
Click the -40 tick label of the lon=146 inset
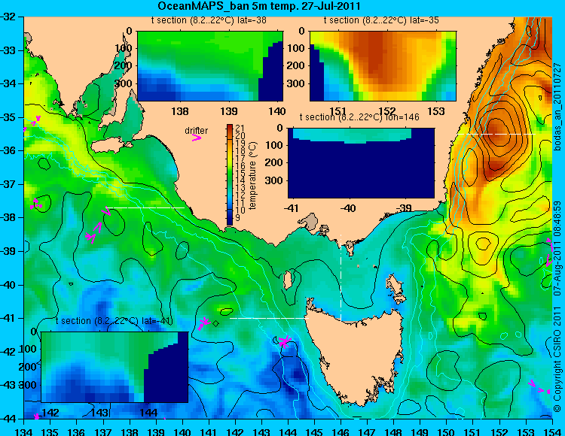[x=348, y=208]
